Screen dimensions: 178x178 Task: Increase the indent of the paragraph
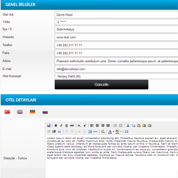(54, 132)
